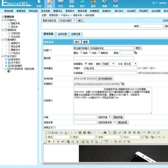The image size is (168, 168).
Task: Switch to the 投票设置 tab
Action: (76, 34)
